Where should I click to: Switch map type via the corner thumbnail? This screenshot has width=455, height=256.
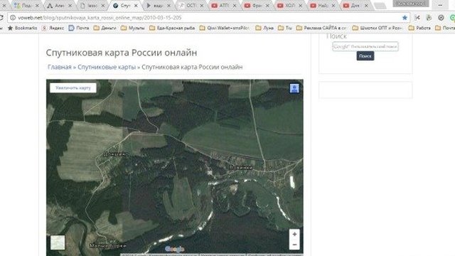click(x=58, y=242)
